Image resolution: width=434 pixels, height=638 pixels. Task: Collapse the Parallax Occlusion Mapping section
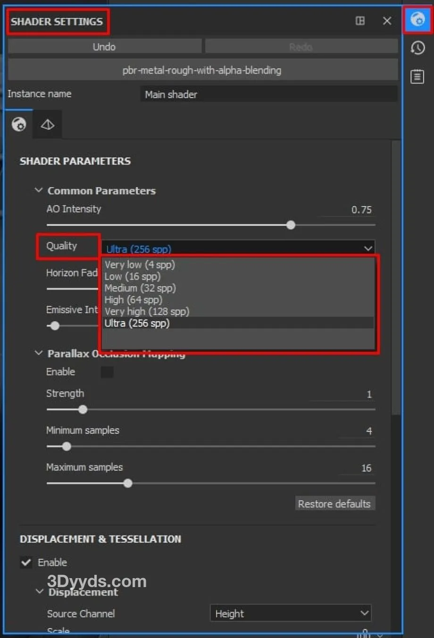pyautogui.click(x=39, y=353)
